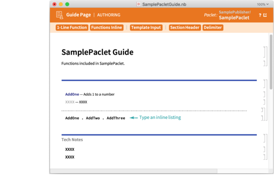Click the gray XXXX function placeholder
This screenshot has height=176, width=274.
click(70, 102)
